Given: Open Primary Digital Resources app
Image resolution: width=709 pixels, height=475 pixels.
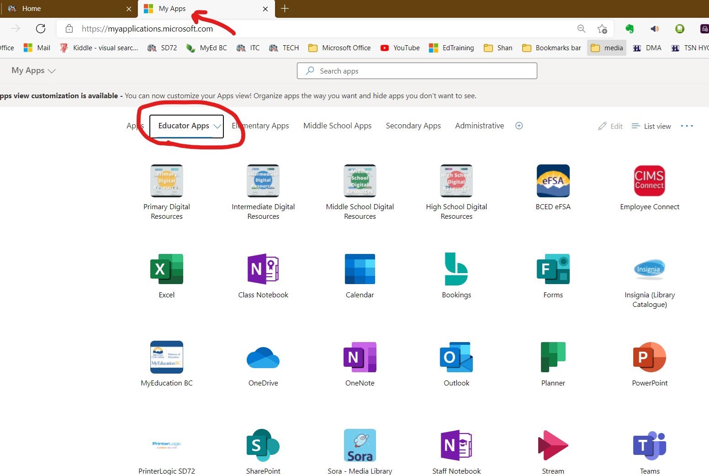Looking at the screenshot, I should pyautogui.click(x=166, y=181).
